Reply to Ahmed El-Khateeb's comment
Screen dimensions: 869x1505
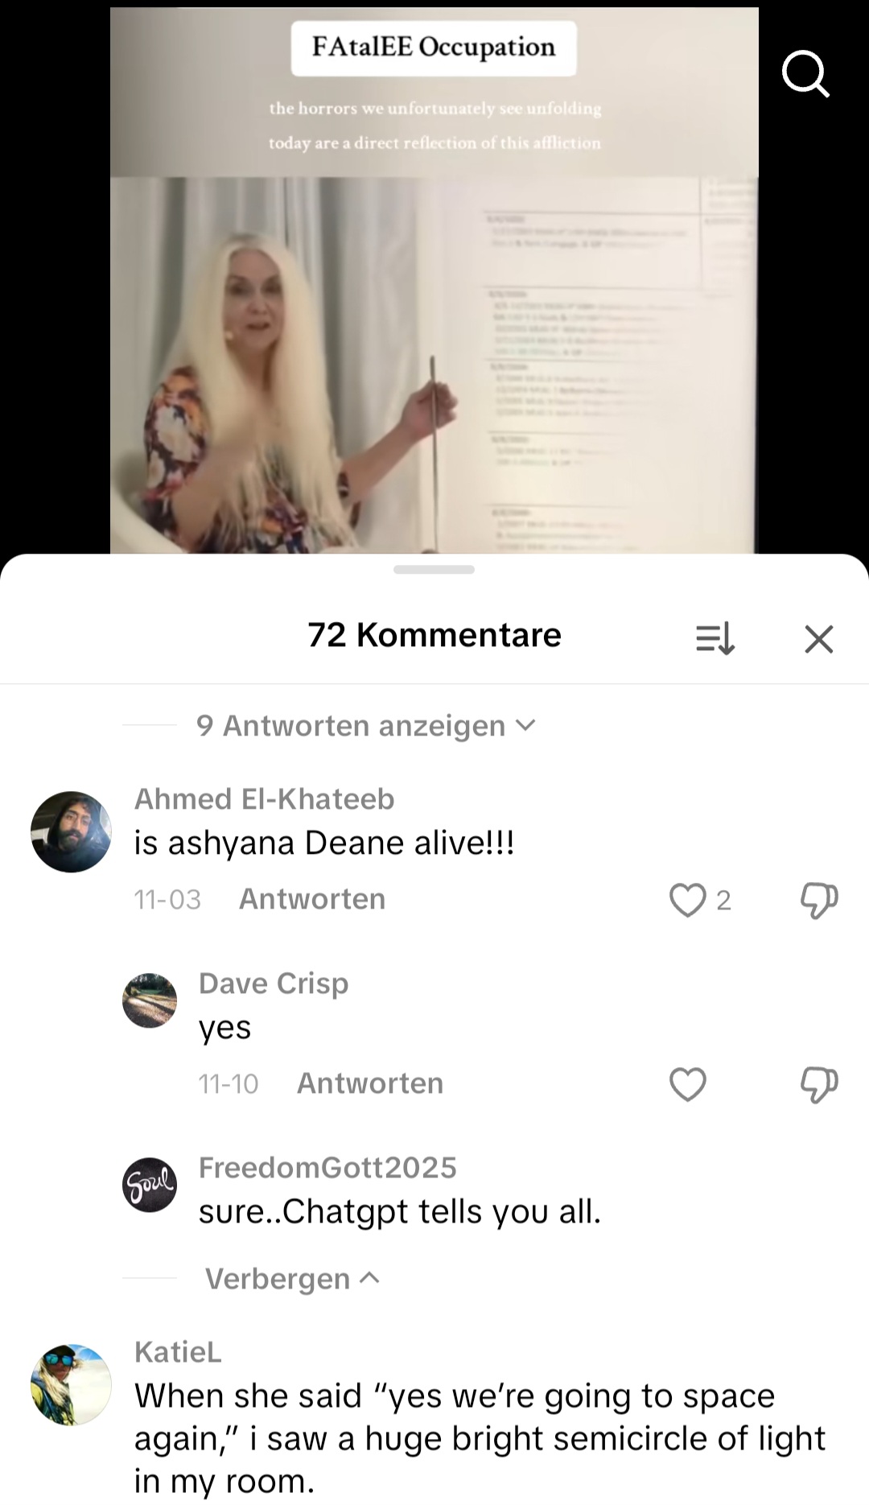click(x=312, y=899)
